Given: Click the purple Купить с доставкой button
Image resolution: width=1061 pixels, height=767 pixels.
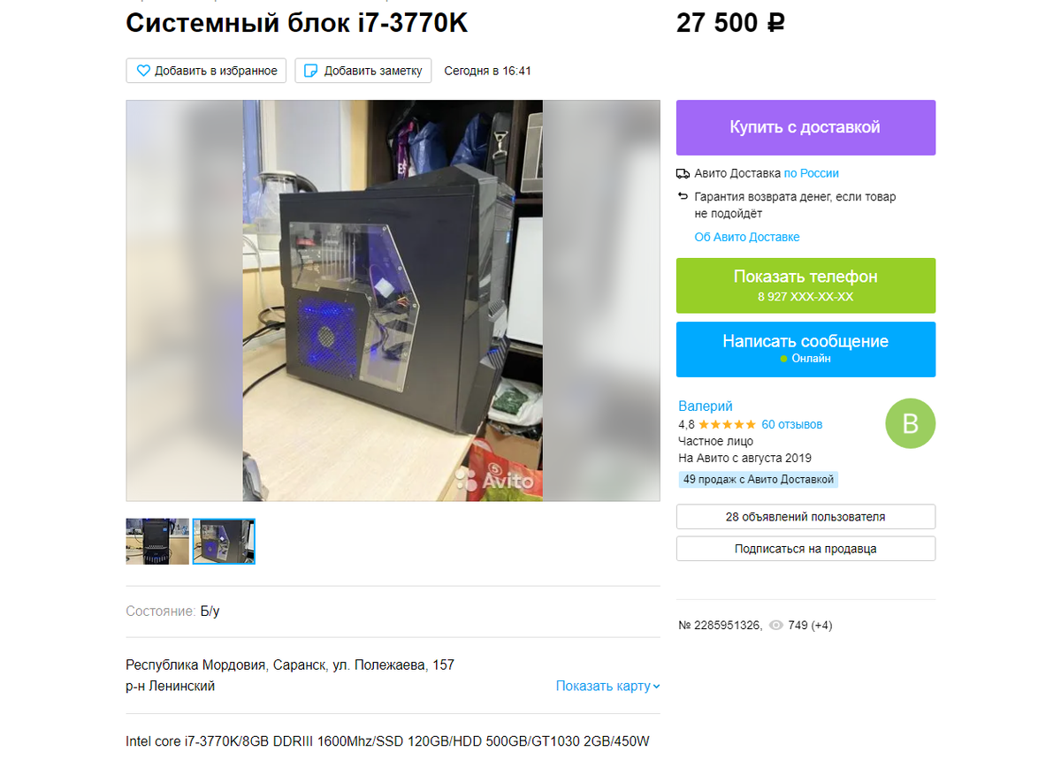Looking at the screenshot, I should pyautogui.click(x=805, y=127).
